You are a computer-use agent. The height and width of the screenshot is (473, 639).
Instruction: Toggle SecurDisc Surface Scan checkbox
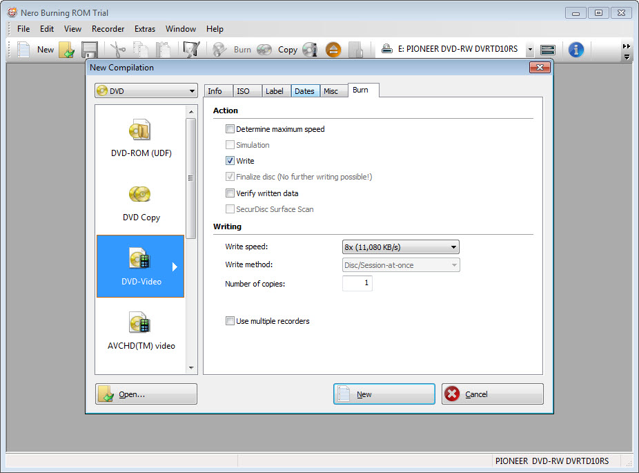(x=230, y=209)
